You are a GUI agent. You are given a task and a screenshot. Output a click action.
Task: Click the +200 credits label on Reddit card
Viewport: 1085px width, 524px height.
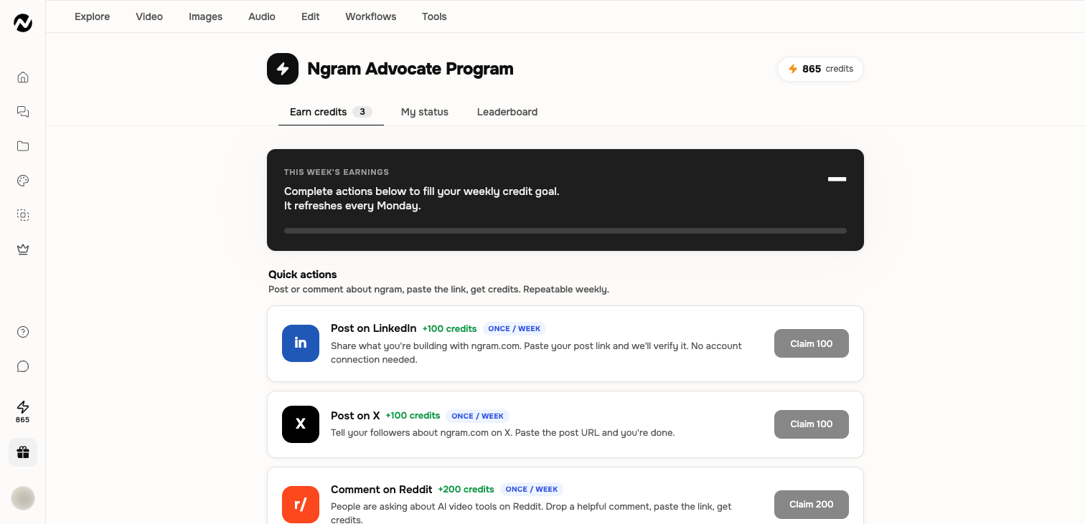tap(466, 490)
